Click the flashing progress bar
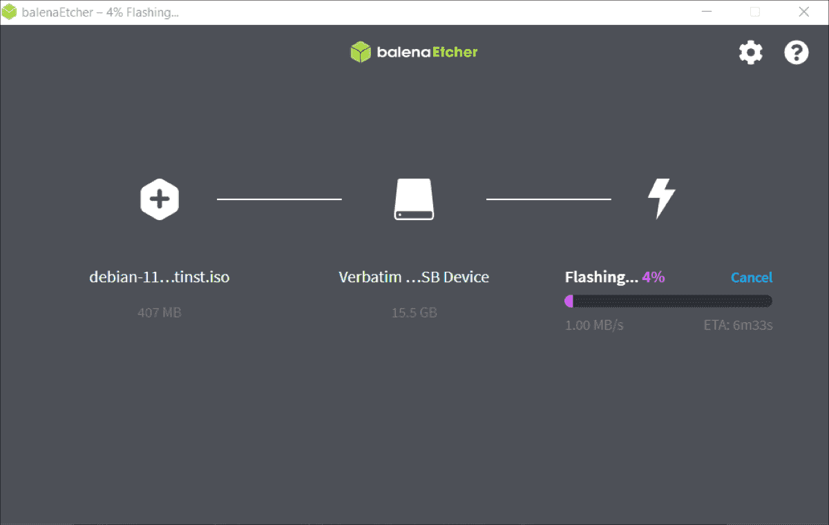The width and height of the screenshot is (829, 525). pos(668,301)
